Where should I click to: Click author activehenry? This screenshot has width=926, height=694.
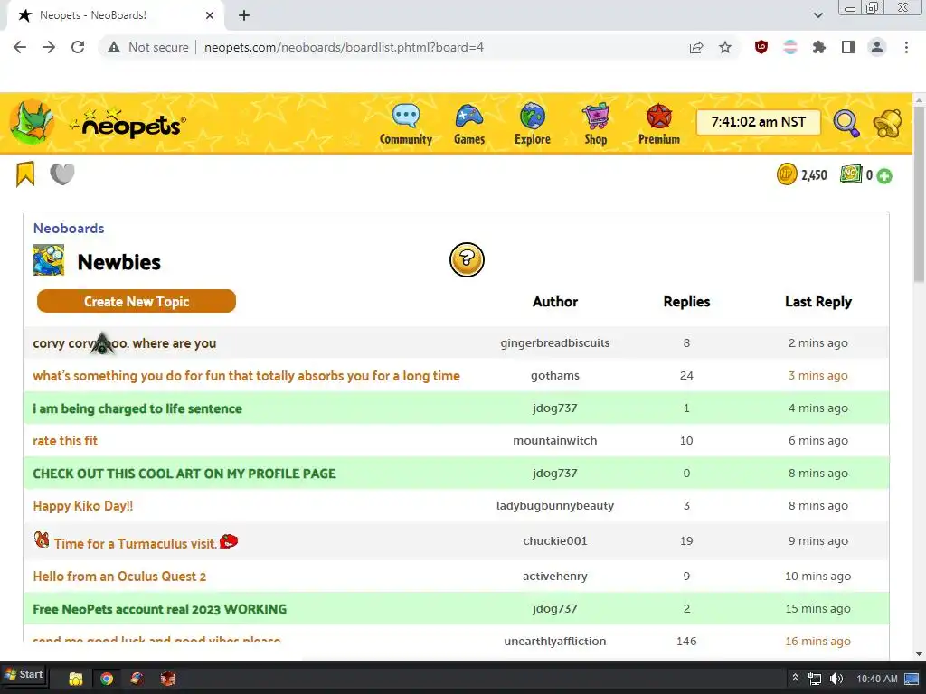tap(554, 576)
